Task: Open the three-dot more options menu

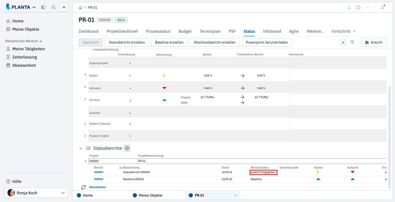Action: [368, 7]
